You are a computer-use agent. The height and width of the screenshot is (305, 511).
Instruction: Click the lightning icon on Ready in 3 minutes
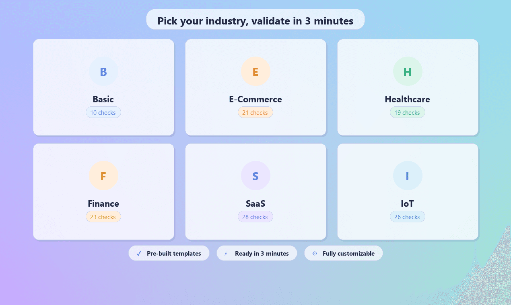pyautogui.click(x=226, y=253)
